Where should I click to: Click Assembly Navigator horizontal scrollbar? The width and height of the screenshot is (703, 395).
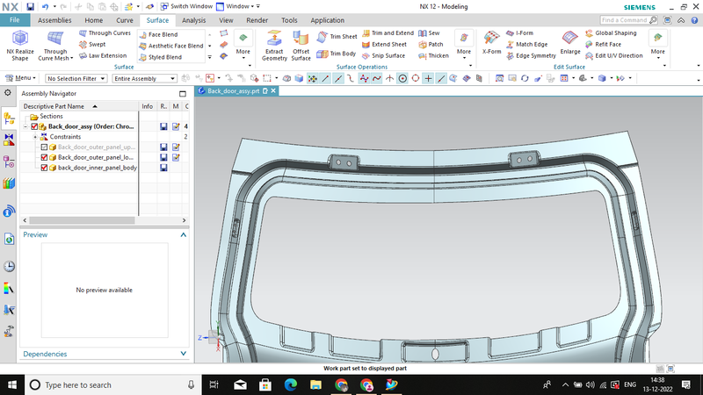click(82, 220)
